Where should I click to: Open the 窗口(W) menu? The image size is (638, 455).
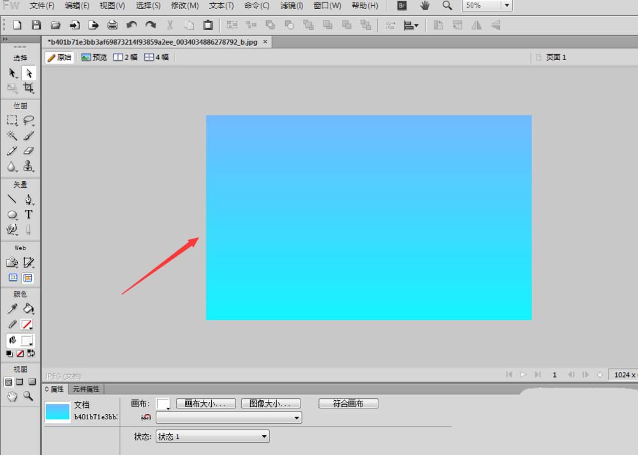[x=327, y=5]
